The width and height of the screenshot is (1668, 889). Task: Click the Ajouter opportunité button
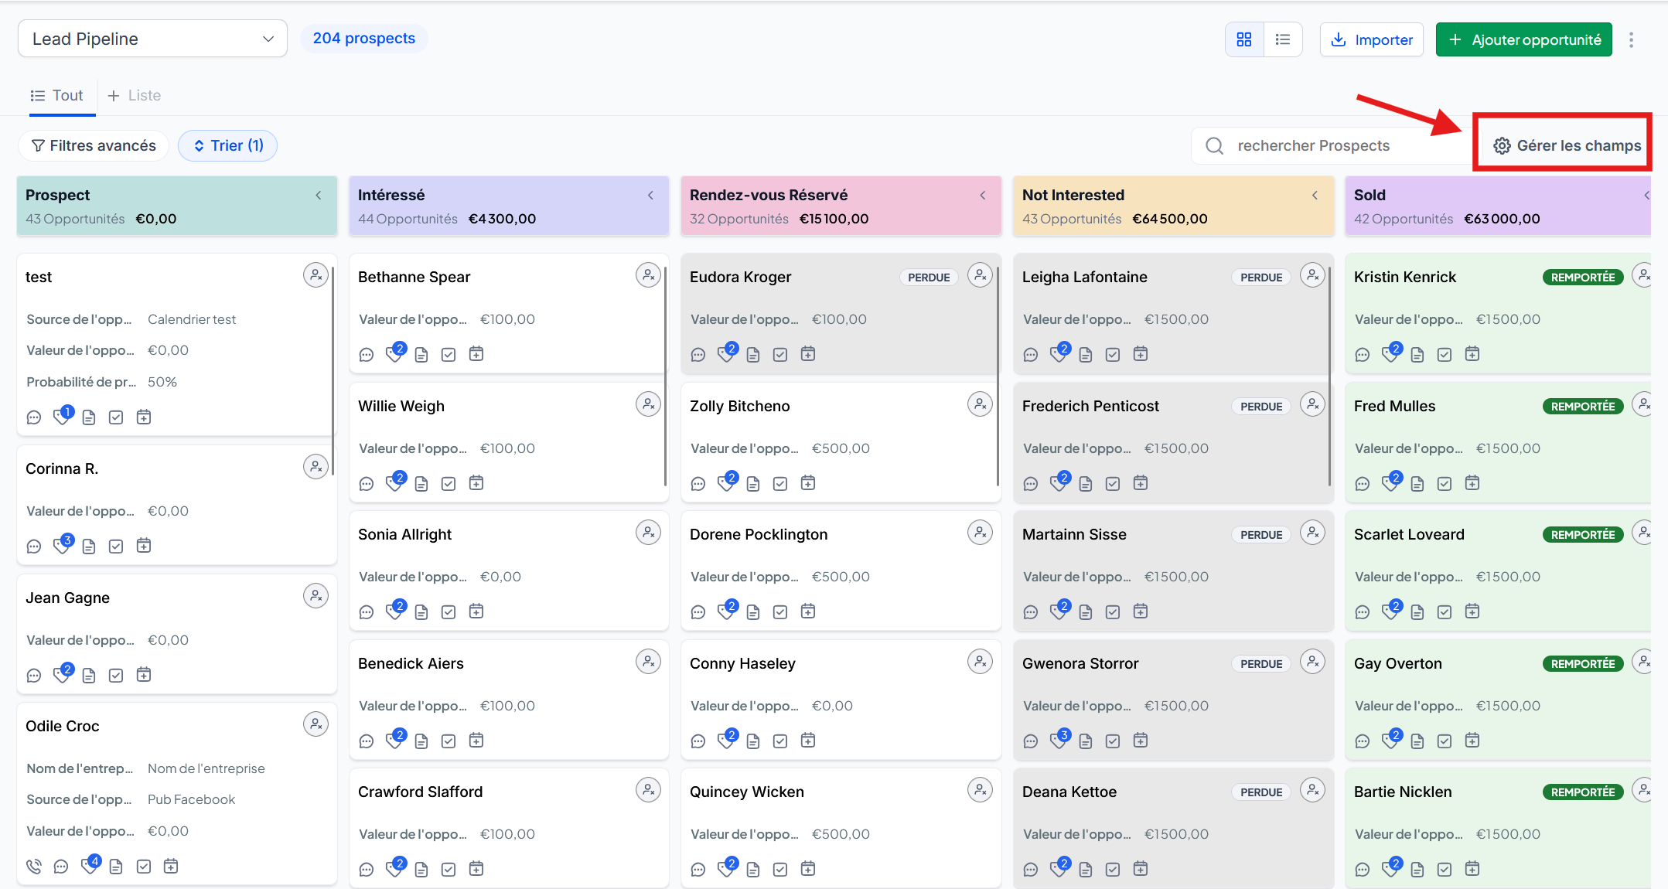pos(1523,39)
